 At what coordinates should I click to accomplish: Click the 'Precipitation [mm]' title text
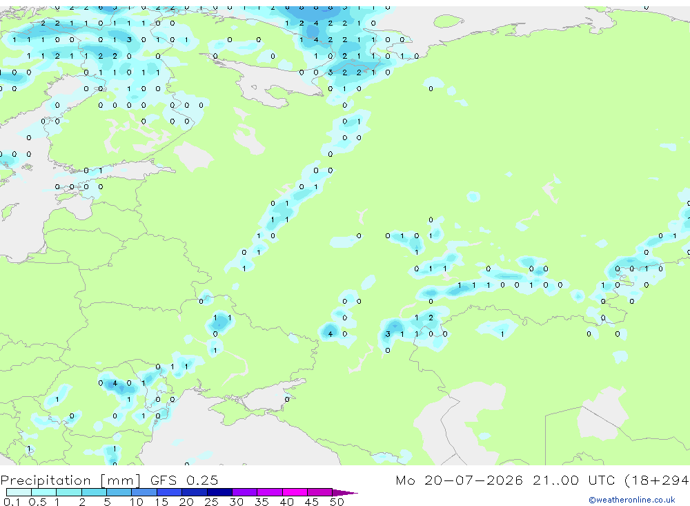coord(70,480)
